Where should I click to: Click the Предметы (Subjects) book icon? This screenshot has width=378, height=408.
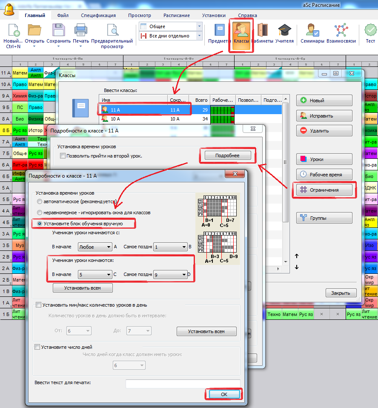tap(219, 31)
